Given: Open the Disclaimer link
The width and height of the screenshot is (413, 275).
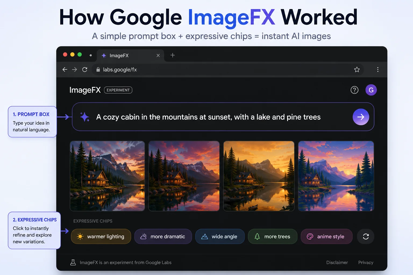Looking at the screenshot, I should coord(337,262).
